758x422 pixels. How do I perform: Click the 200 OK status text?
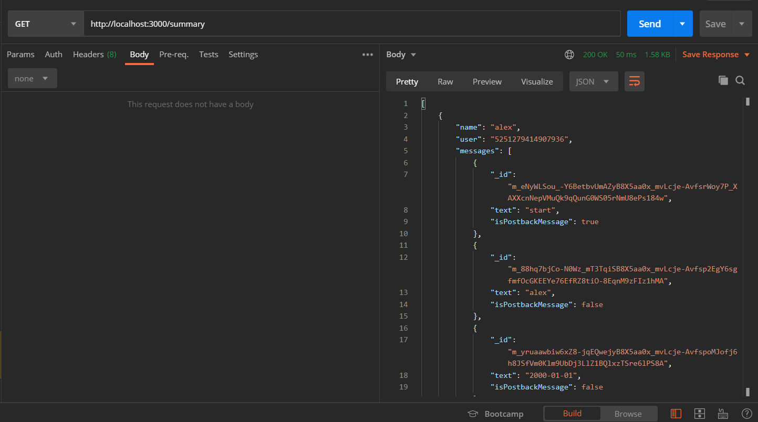pyautogui.click(x=595, y=55)
